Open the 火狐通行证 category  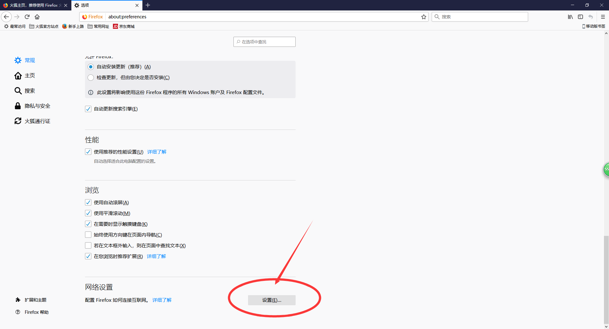[32, 121]
